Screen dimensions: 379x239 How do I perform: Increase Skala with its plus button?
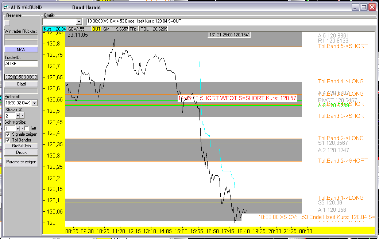pos(18,116)
